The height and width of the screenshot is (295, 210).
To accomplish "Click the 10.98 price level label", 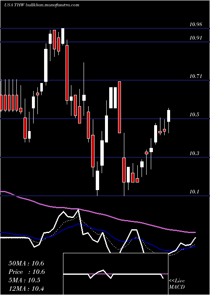I will (196, 24).
